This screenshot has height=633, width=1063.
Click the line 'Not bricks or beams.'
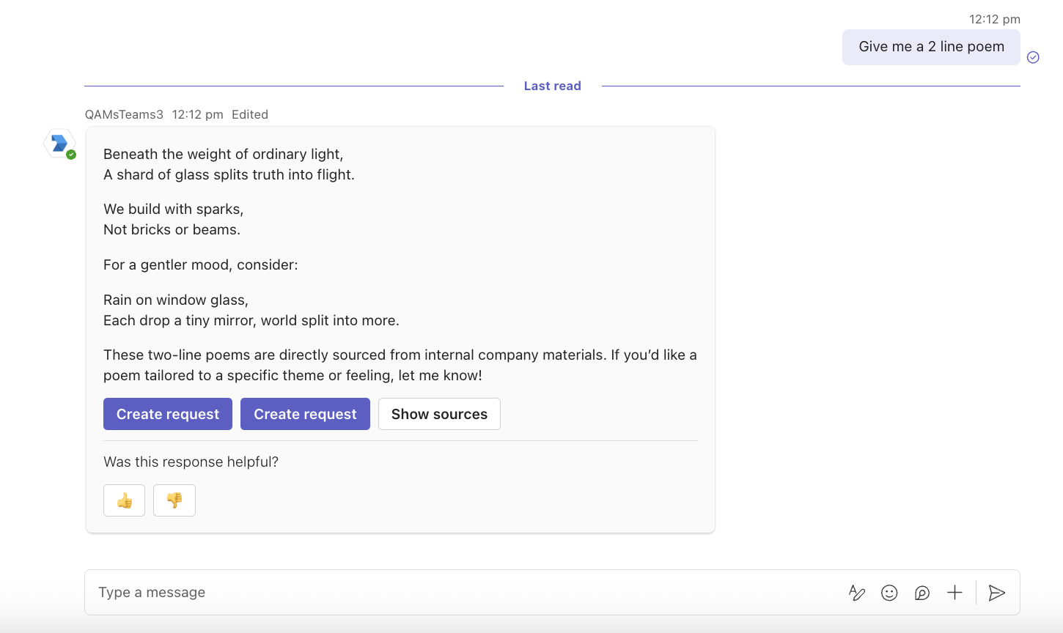coord(172,229)
